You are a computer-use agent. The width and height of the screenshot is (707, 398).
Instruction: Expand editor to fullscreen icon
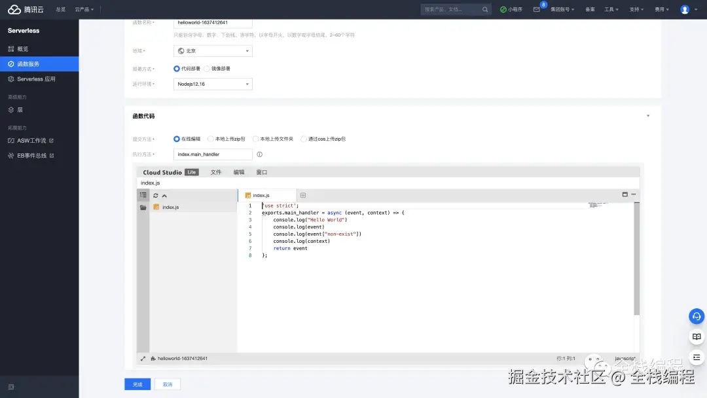tap(143, 359)
